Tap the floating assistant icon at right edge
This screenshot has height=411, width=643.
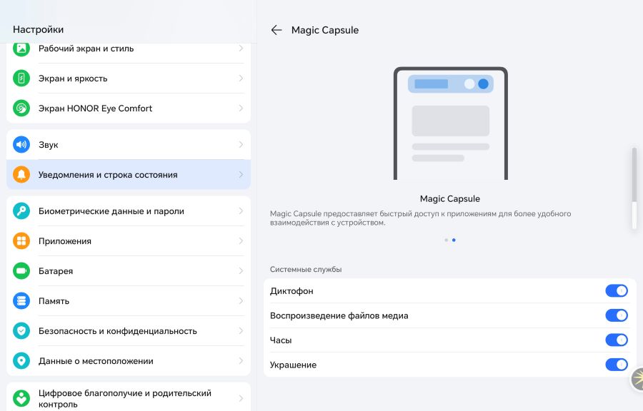click(x=637, y=379)
